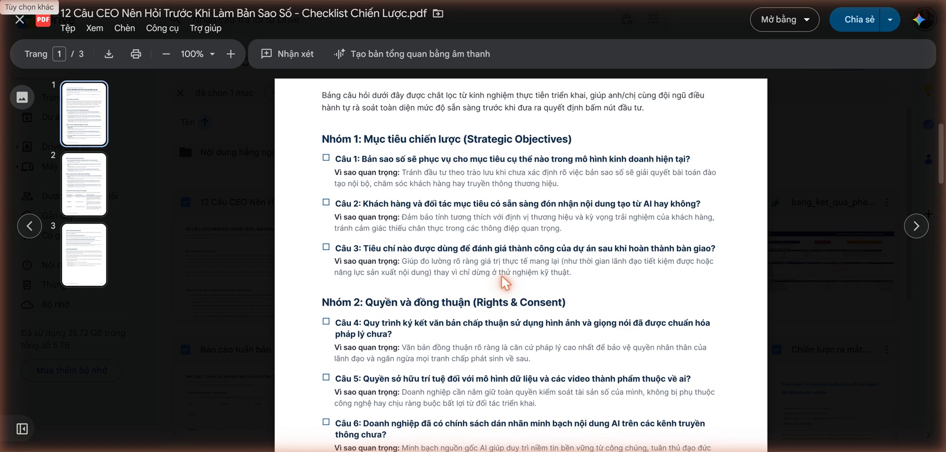
Task: Select page 3 thumbnail
Action: 84,255
